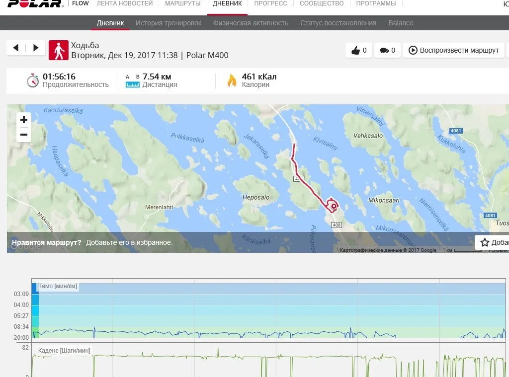Click the pace chart blue line
This screenshot has width=509, height=377.
pos(227,333)
